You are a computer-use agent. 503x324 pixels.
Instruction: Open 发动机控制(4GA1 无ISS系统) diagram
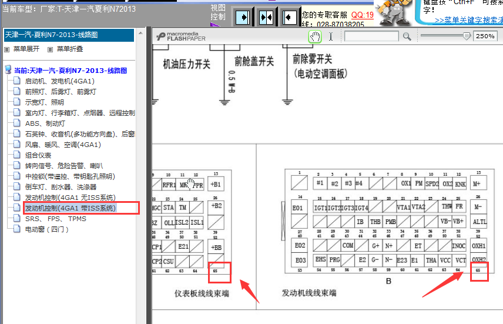point(71,198)
